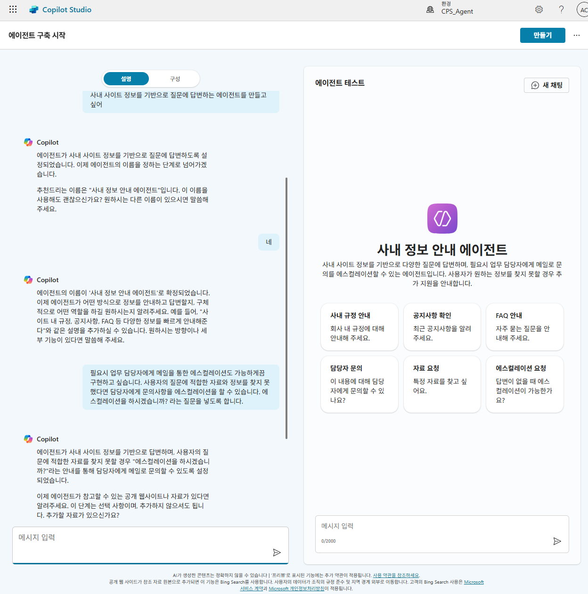Choose the 에스컬레이션 요청 prompt card

(525, 384)
